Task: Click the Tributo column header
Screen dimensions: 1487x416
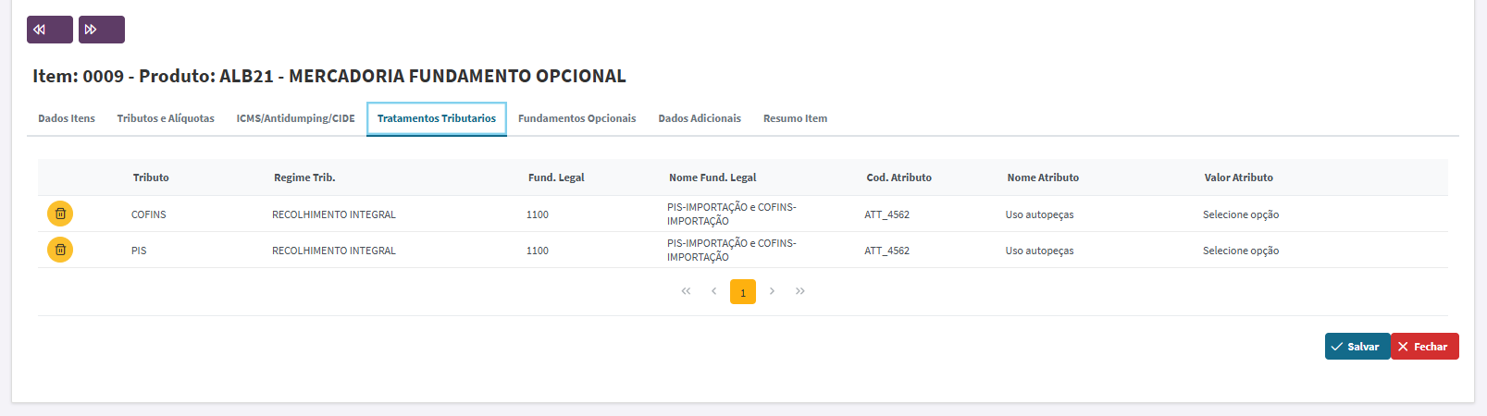Action: 151,177
